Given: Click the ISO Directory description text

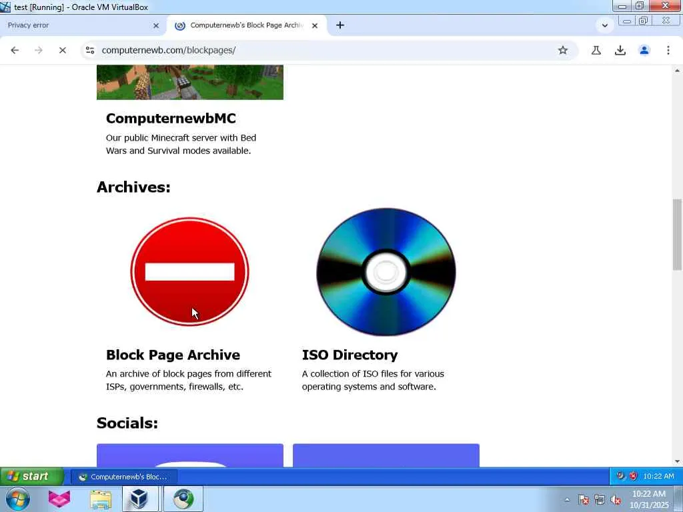Looking at the screenshot, I should coord(373,380).
